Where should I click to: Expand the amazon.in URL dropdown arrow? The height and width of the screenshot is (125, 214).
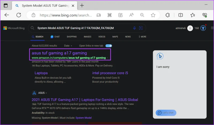pos(108,58)
